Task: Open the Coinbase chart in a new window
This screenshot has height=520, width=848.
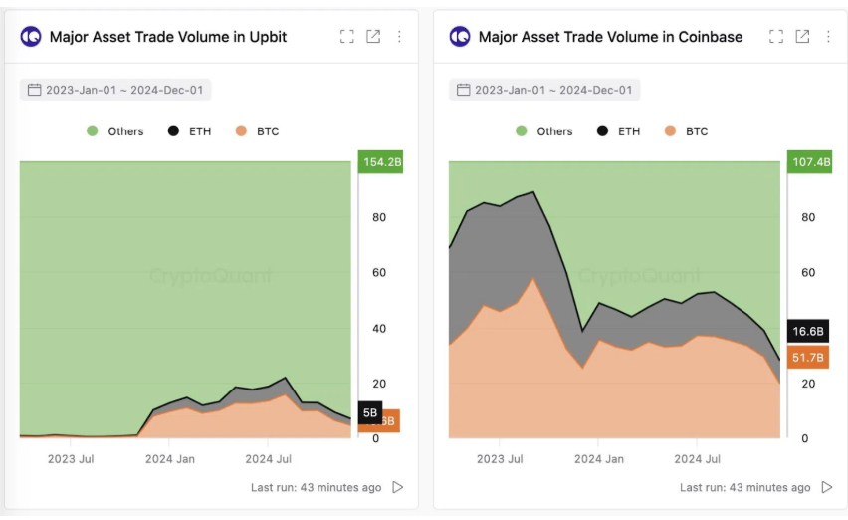Action: tap(802, 37)
